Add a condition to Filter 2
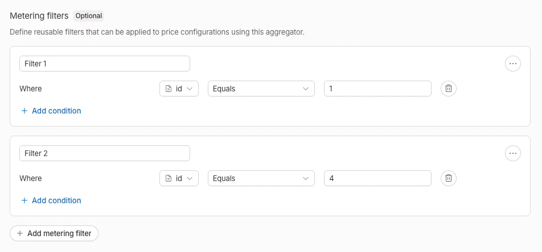Viewport: 542px width, 252px height. 56,200
